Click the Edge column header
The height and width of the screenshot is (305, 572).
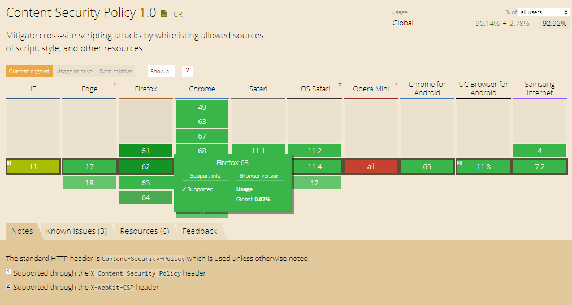pos(89,89)
